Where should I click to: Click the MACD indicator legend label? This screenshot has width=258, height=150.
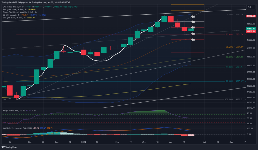(17, 128)
